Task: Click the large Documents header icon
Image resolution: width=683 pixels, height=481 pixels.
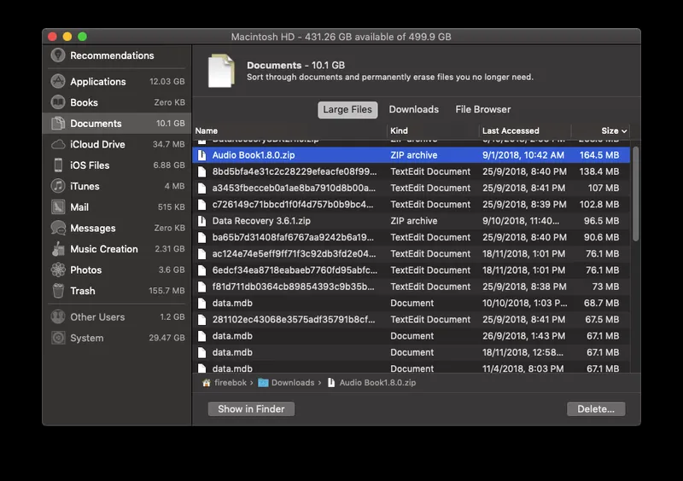Action: click(221, 71)
